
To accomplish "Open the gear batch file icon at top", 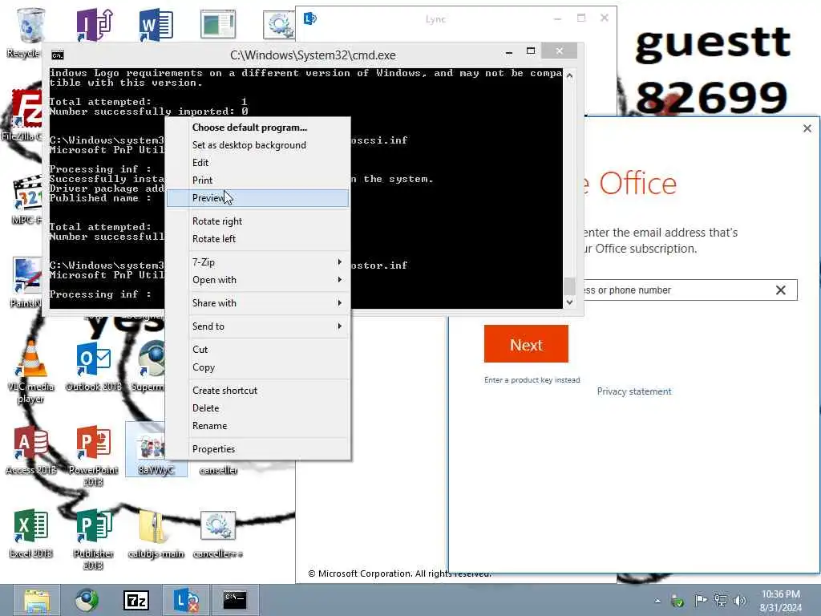I will (278, 25).
